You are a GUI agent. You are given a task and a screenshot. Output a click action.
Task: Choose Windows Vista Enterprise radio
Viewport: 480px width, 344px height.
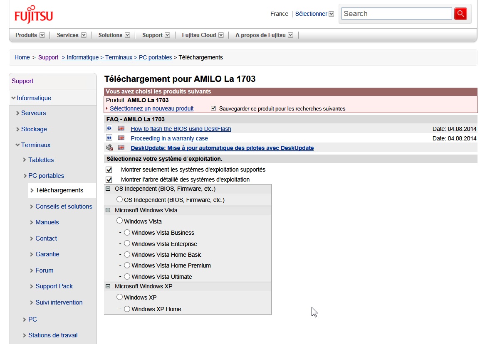[x=127, y=243]
